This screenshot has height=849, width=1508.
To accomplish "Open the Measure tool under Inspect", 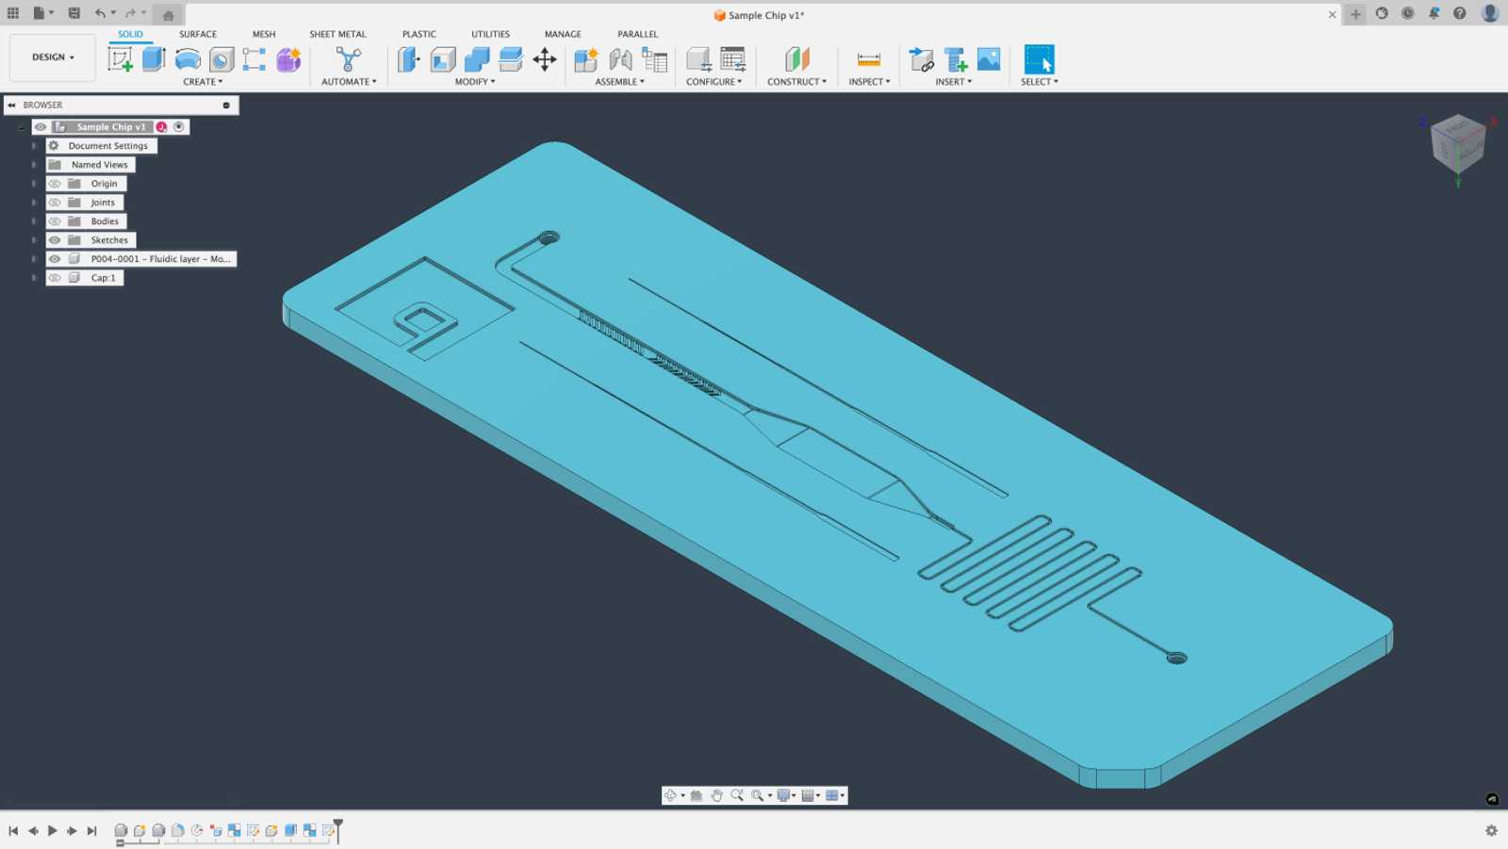I will click(868, 58).
